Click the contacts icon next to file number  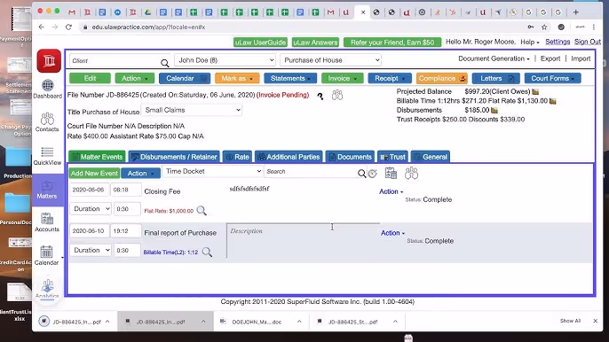(337, 95)
